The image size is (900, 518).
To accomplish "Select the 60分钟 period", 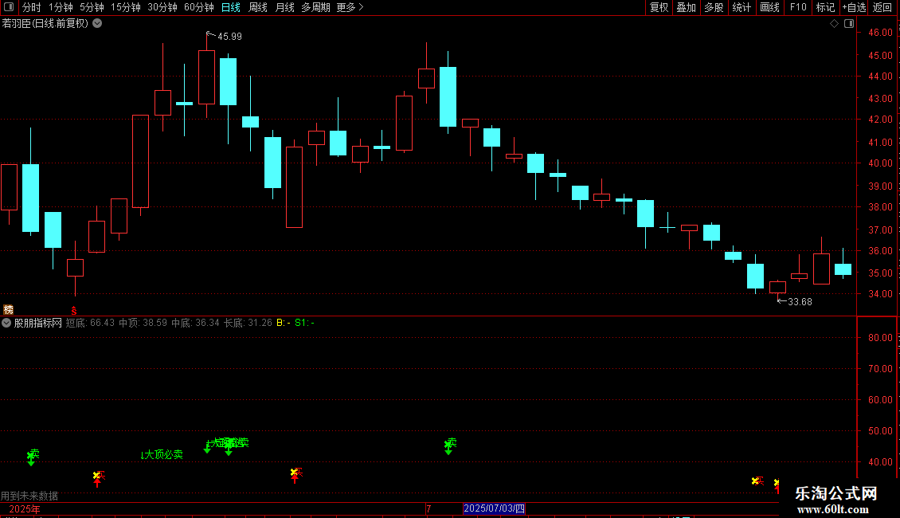I will point(198,7).
